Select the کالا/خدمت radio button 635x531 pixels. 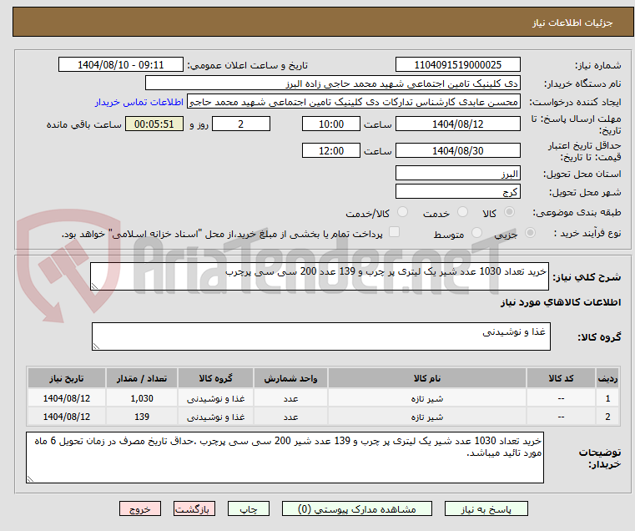[x=402, y=212]
